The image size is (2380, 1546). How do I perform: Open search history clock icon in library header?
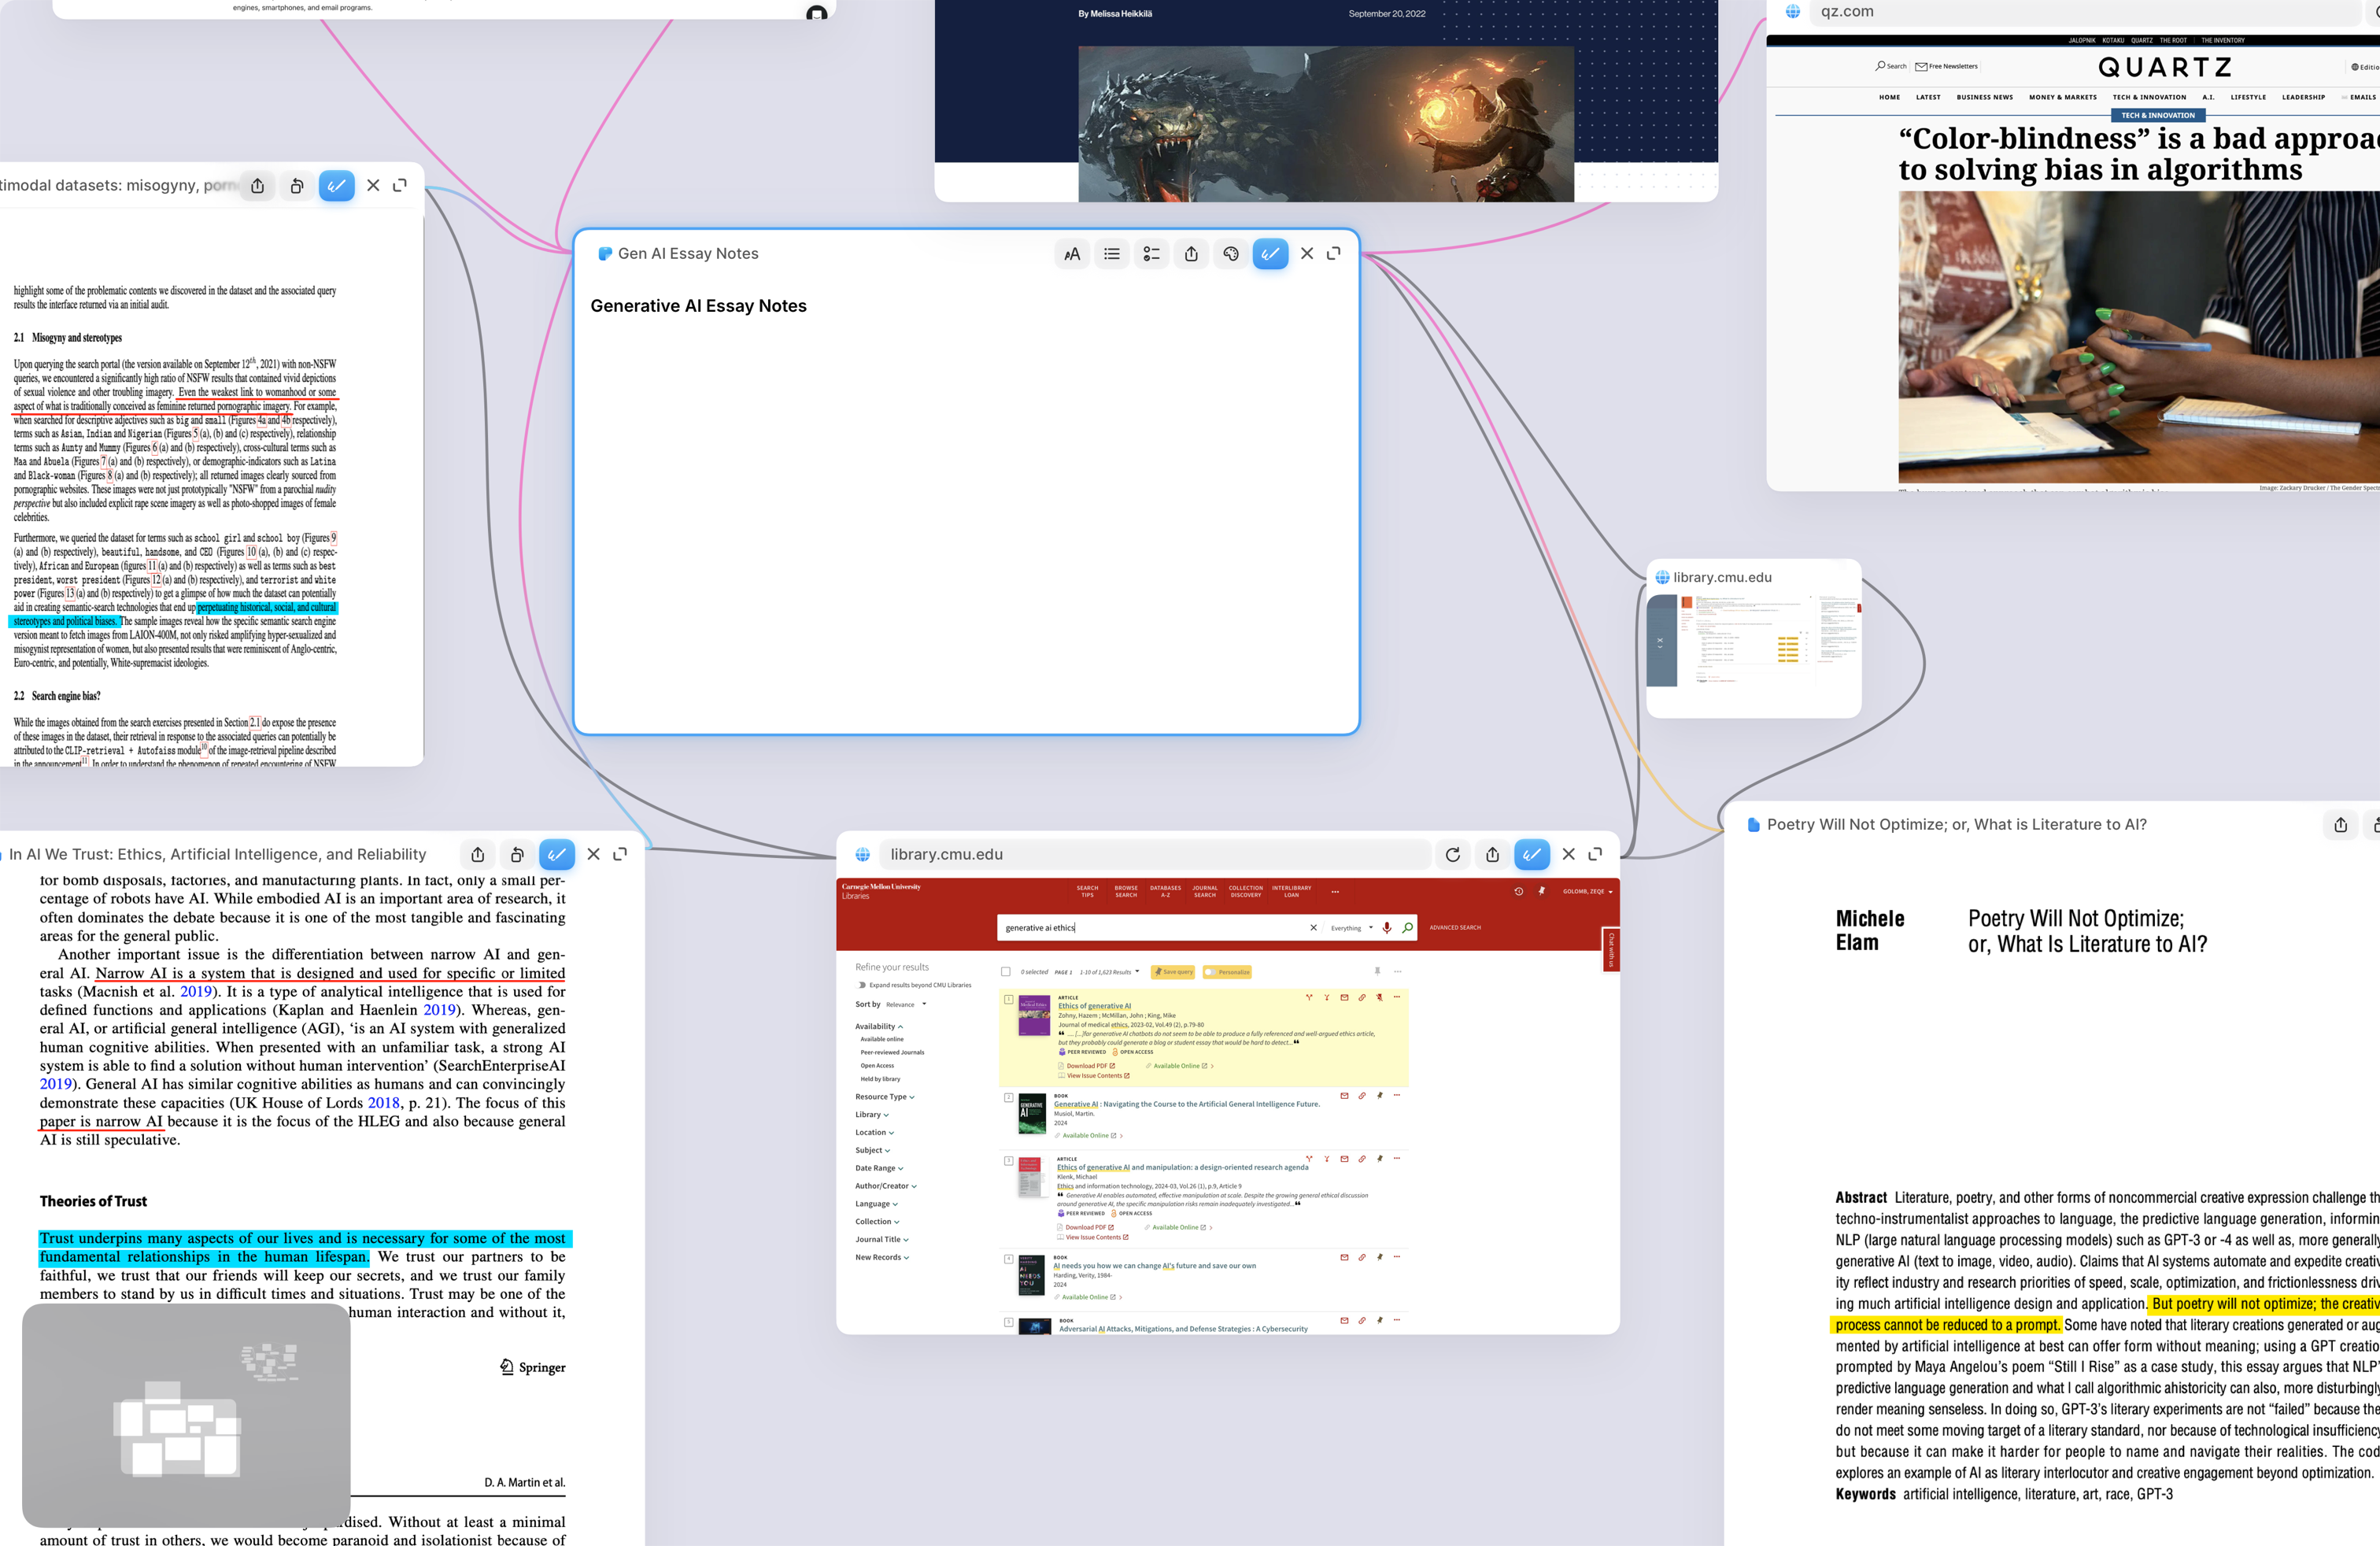tap(1518, 891)
